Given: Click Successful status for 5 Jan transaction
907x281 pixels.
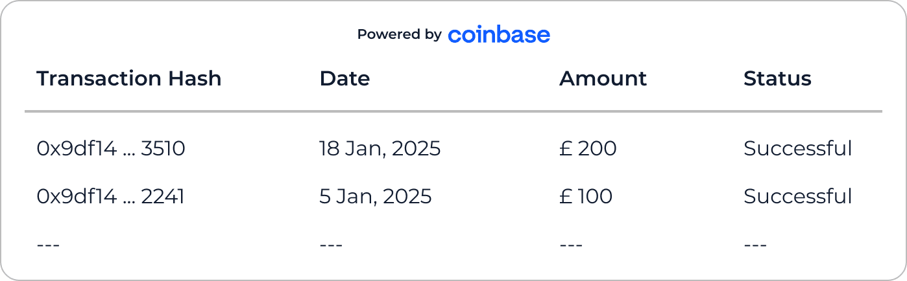Looking at the screenshot, I should 797,196.
